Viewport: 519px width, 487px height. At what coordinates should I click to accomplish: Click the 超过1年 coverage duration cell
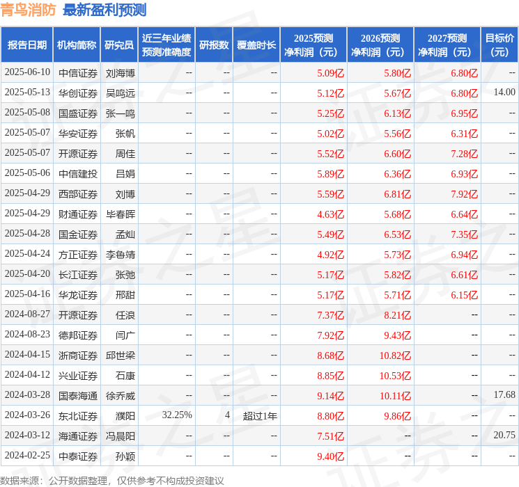[x=260, y=416]
